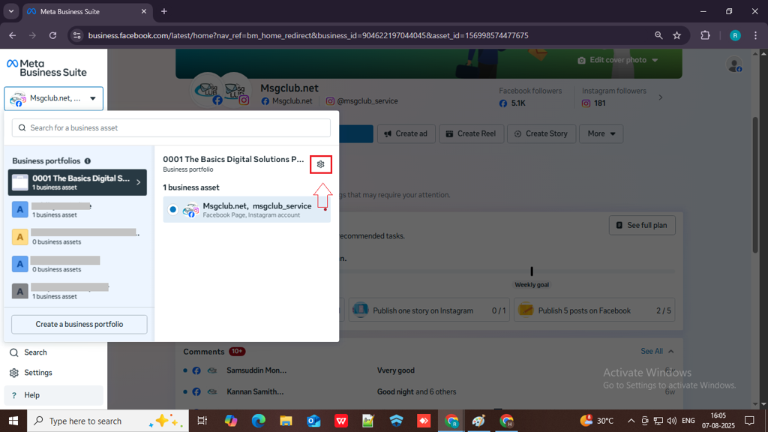
Task: Launch Microsoft Edge from the taskbar
Action: (x=258, y=421)
